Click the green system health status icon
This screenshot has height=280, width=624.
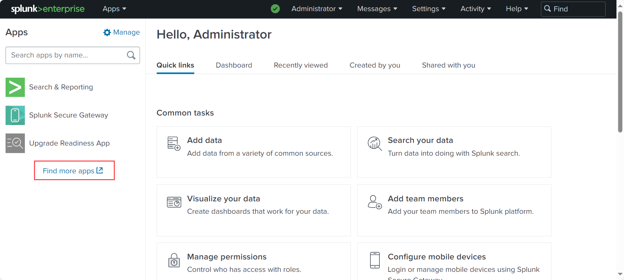[x=275, y=9]
